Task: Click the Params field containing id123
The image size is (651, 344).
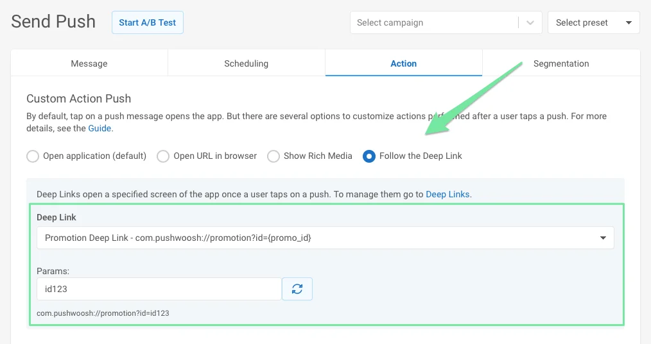Action: coord(159,289)
